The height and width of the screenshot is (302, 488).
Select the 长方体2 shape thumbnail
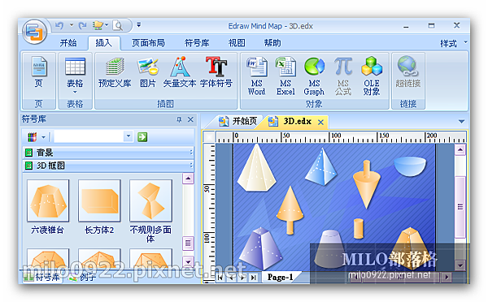point(99,201)
